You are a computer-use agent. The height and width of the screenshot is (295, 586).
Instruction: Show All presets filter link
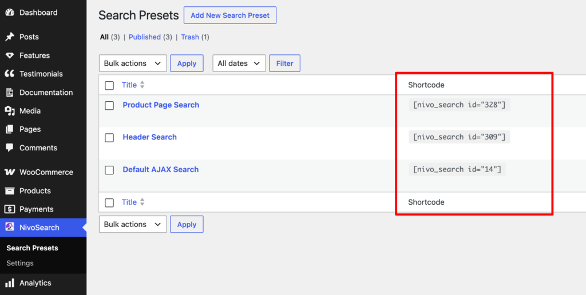(104, 37)
